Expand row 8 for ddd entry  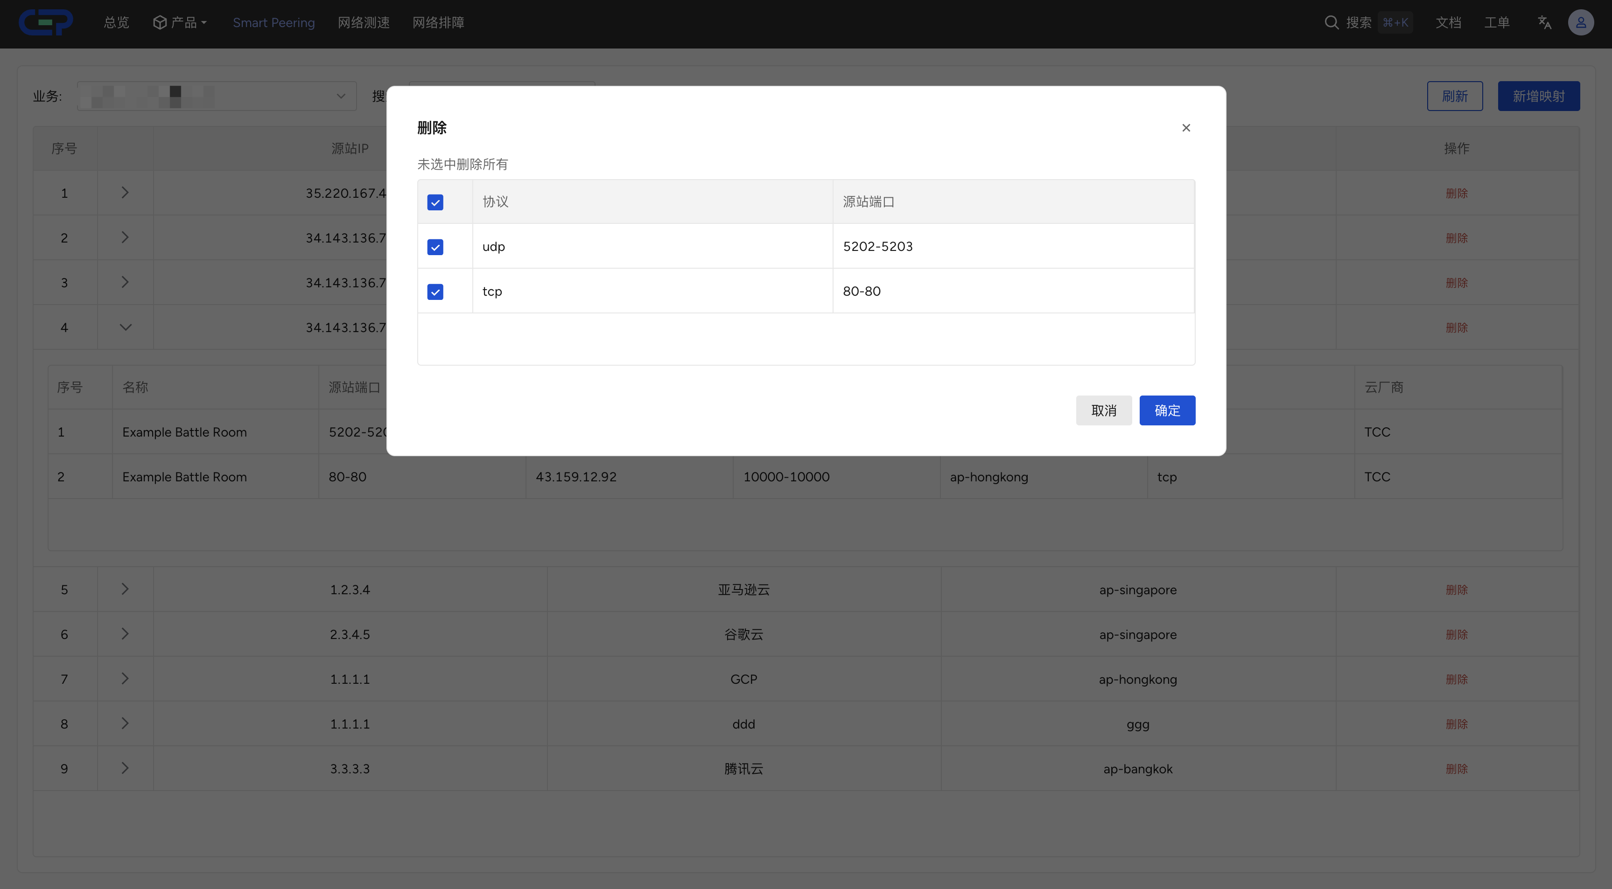pos(125,723)
